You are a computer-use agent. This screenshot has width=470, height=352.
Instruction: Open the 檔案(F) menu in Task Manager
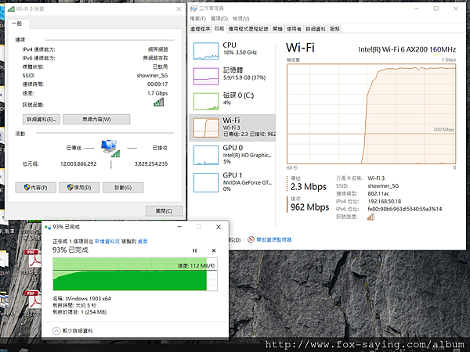(x=198, y=19)
